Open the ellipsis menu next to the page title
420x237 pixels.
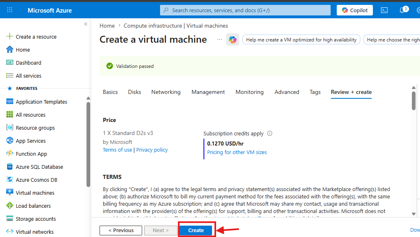220,39
